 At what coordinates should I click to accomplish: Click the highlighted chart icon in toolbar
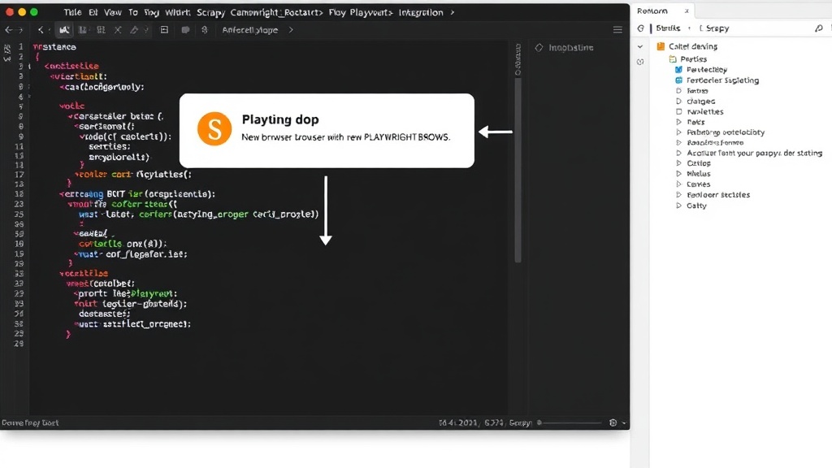point(64,30)
